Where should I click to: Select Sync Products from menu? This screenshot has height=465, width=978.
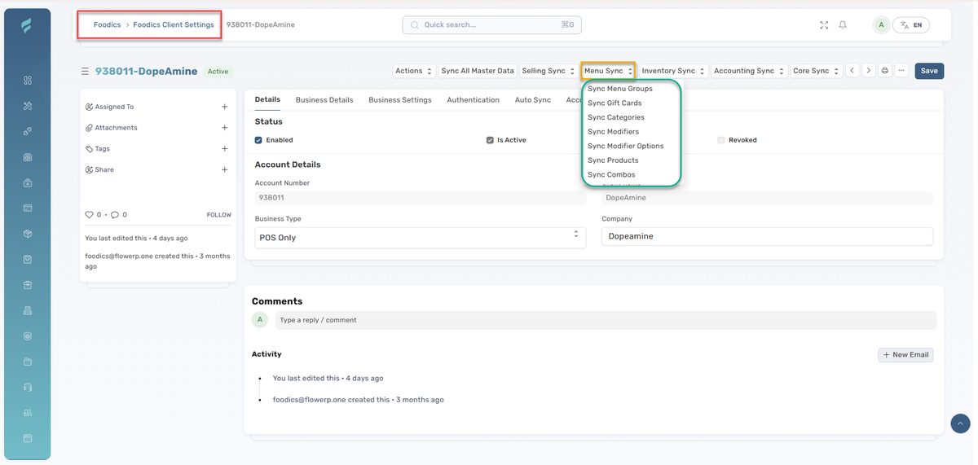613,160
